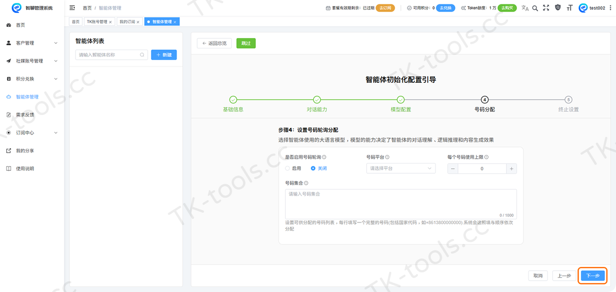The height and width of the screenshot is (292, 616).
Task: Open the 请选择平台 dropdown
Action: [x=401, y=168]
